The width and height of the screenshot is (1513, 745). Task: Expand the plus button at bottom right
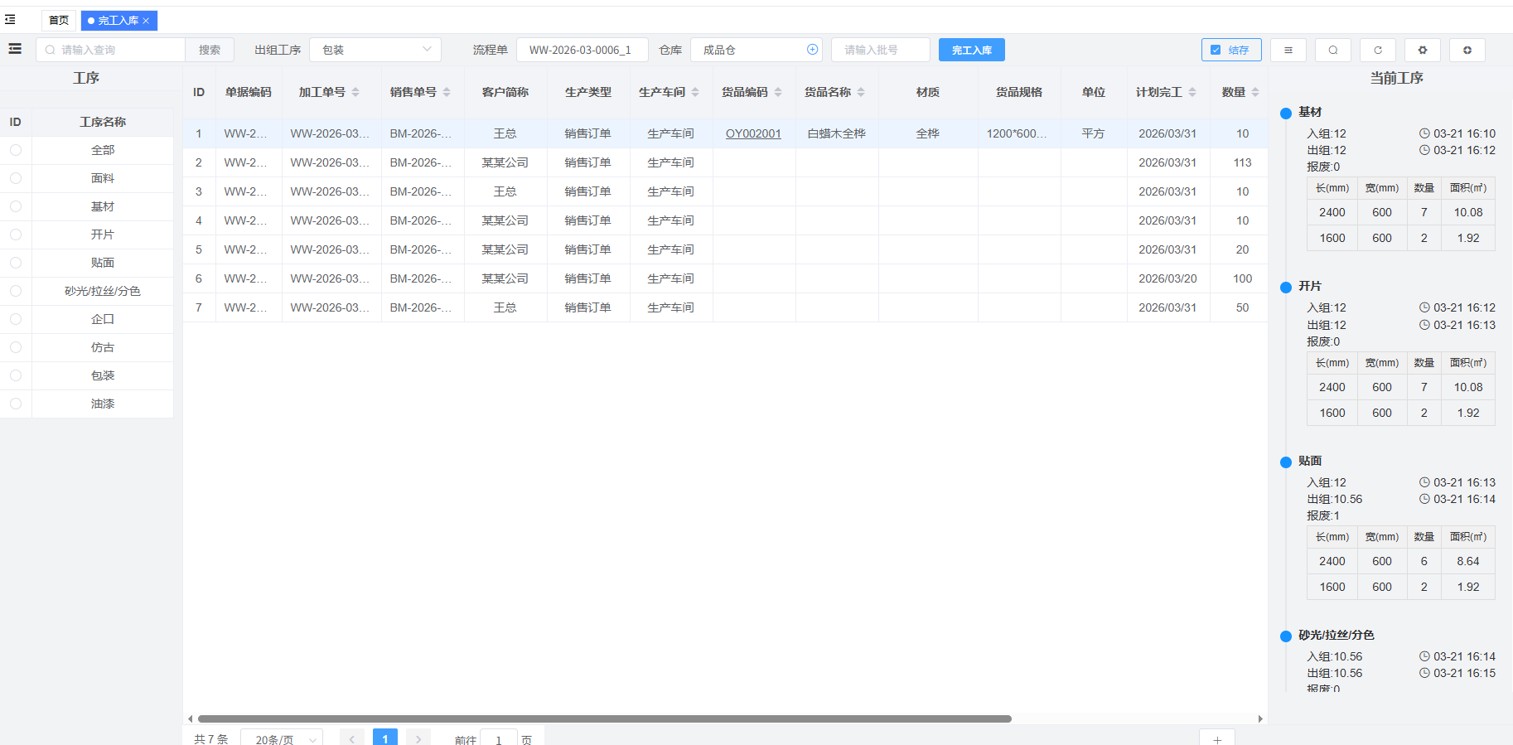[1216, 738]
